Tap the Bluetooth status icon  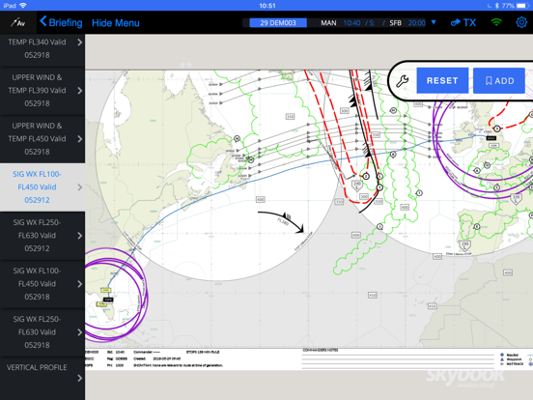click(x=496, y=6)
